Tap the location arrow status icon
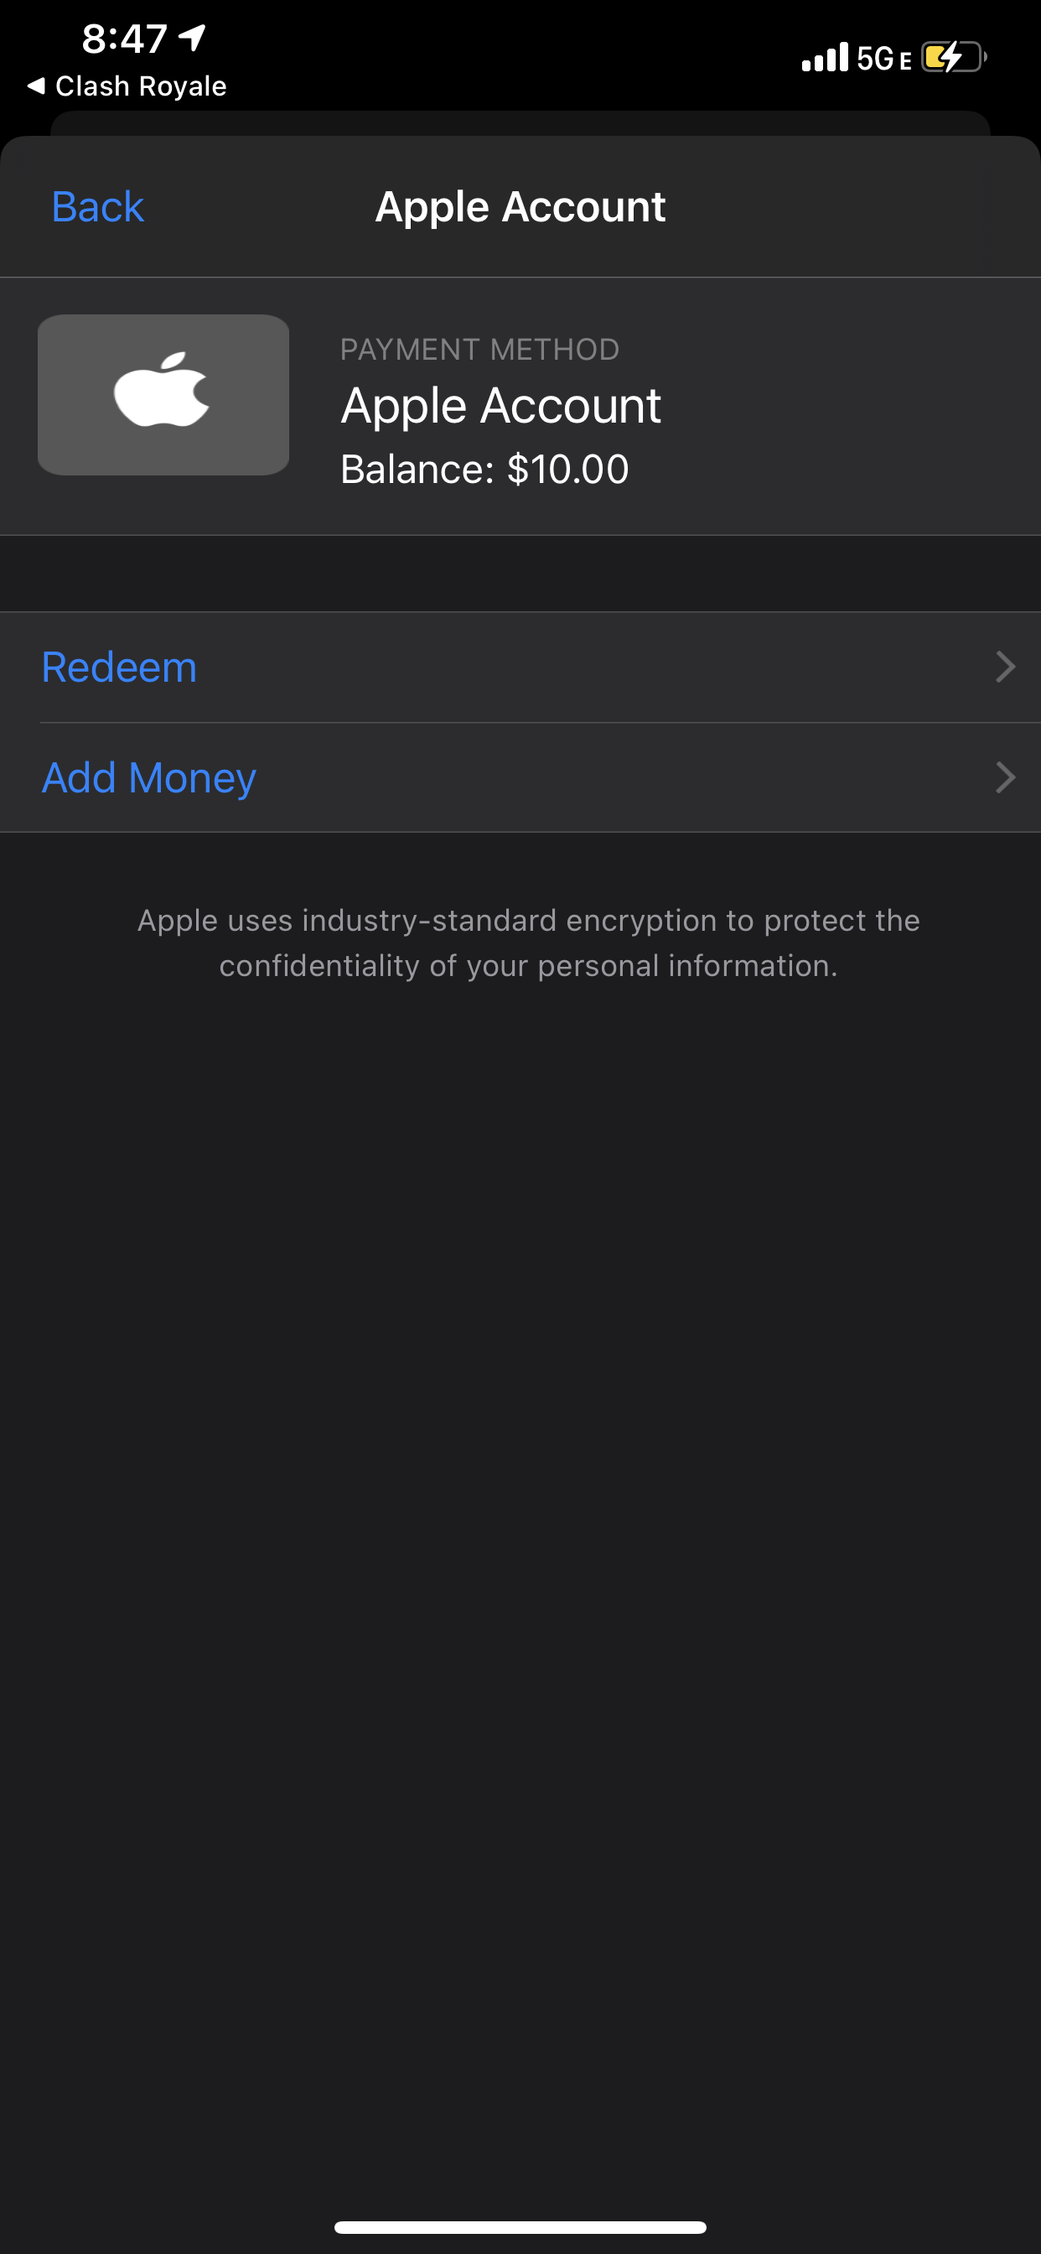 click(193, 37)
